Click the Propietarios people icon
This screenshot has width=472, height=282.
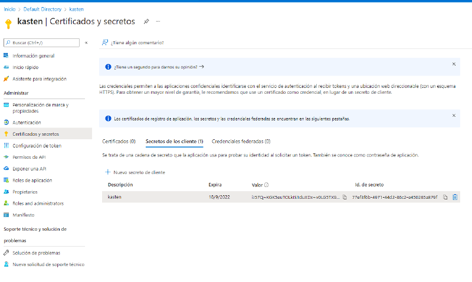(6, 192)
